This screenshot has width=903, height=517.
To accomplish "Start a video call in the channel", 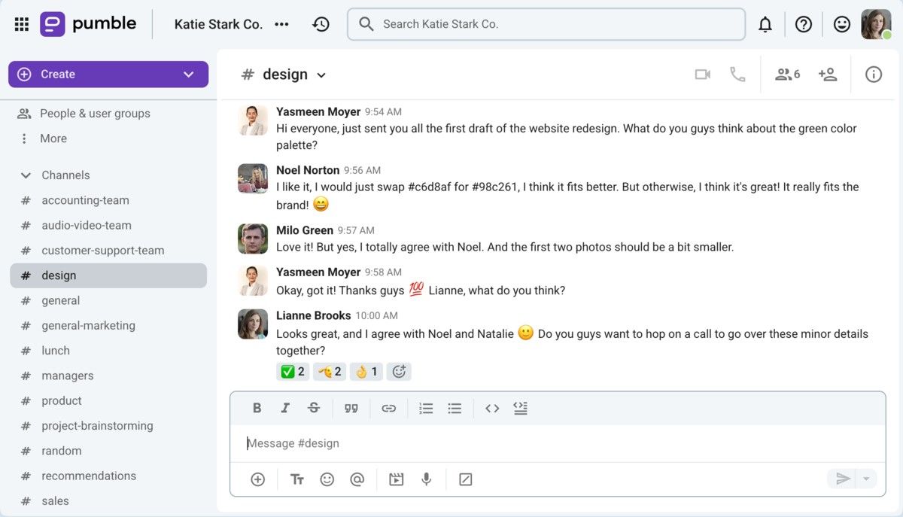I will coord(702,75).
